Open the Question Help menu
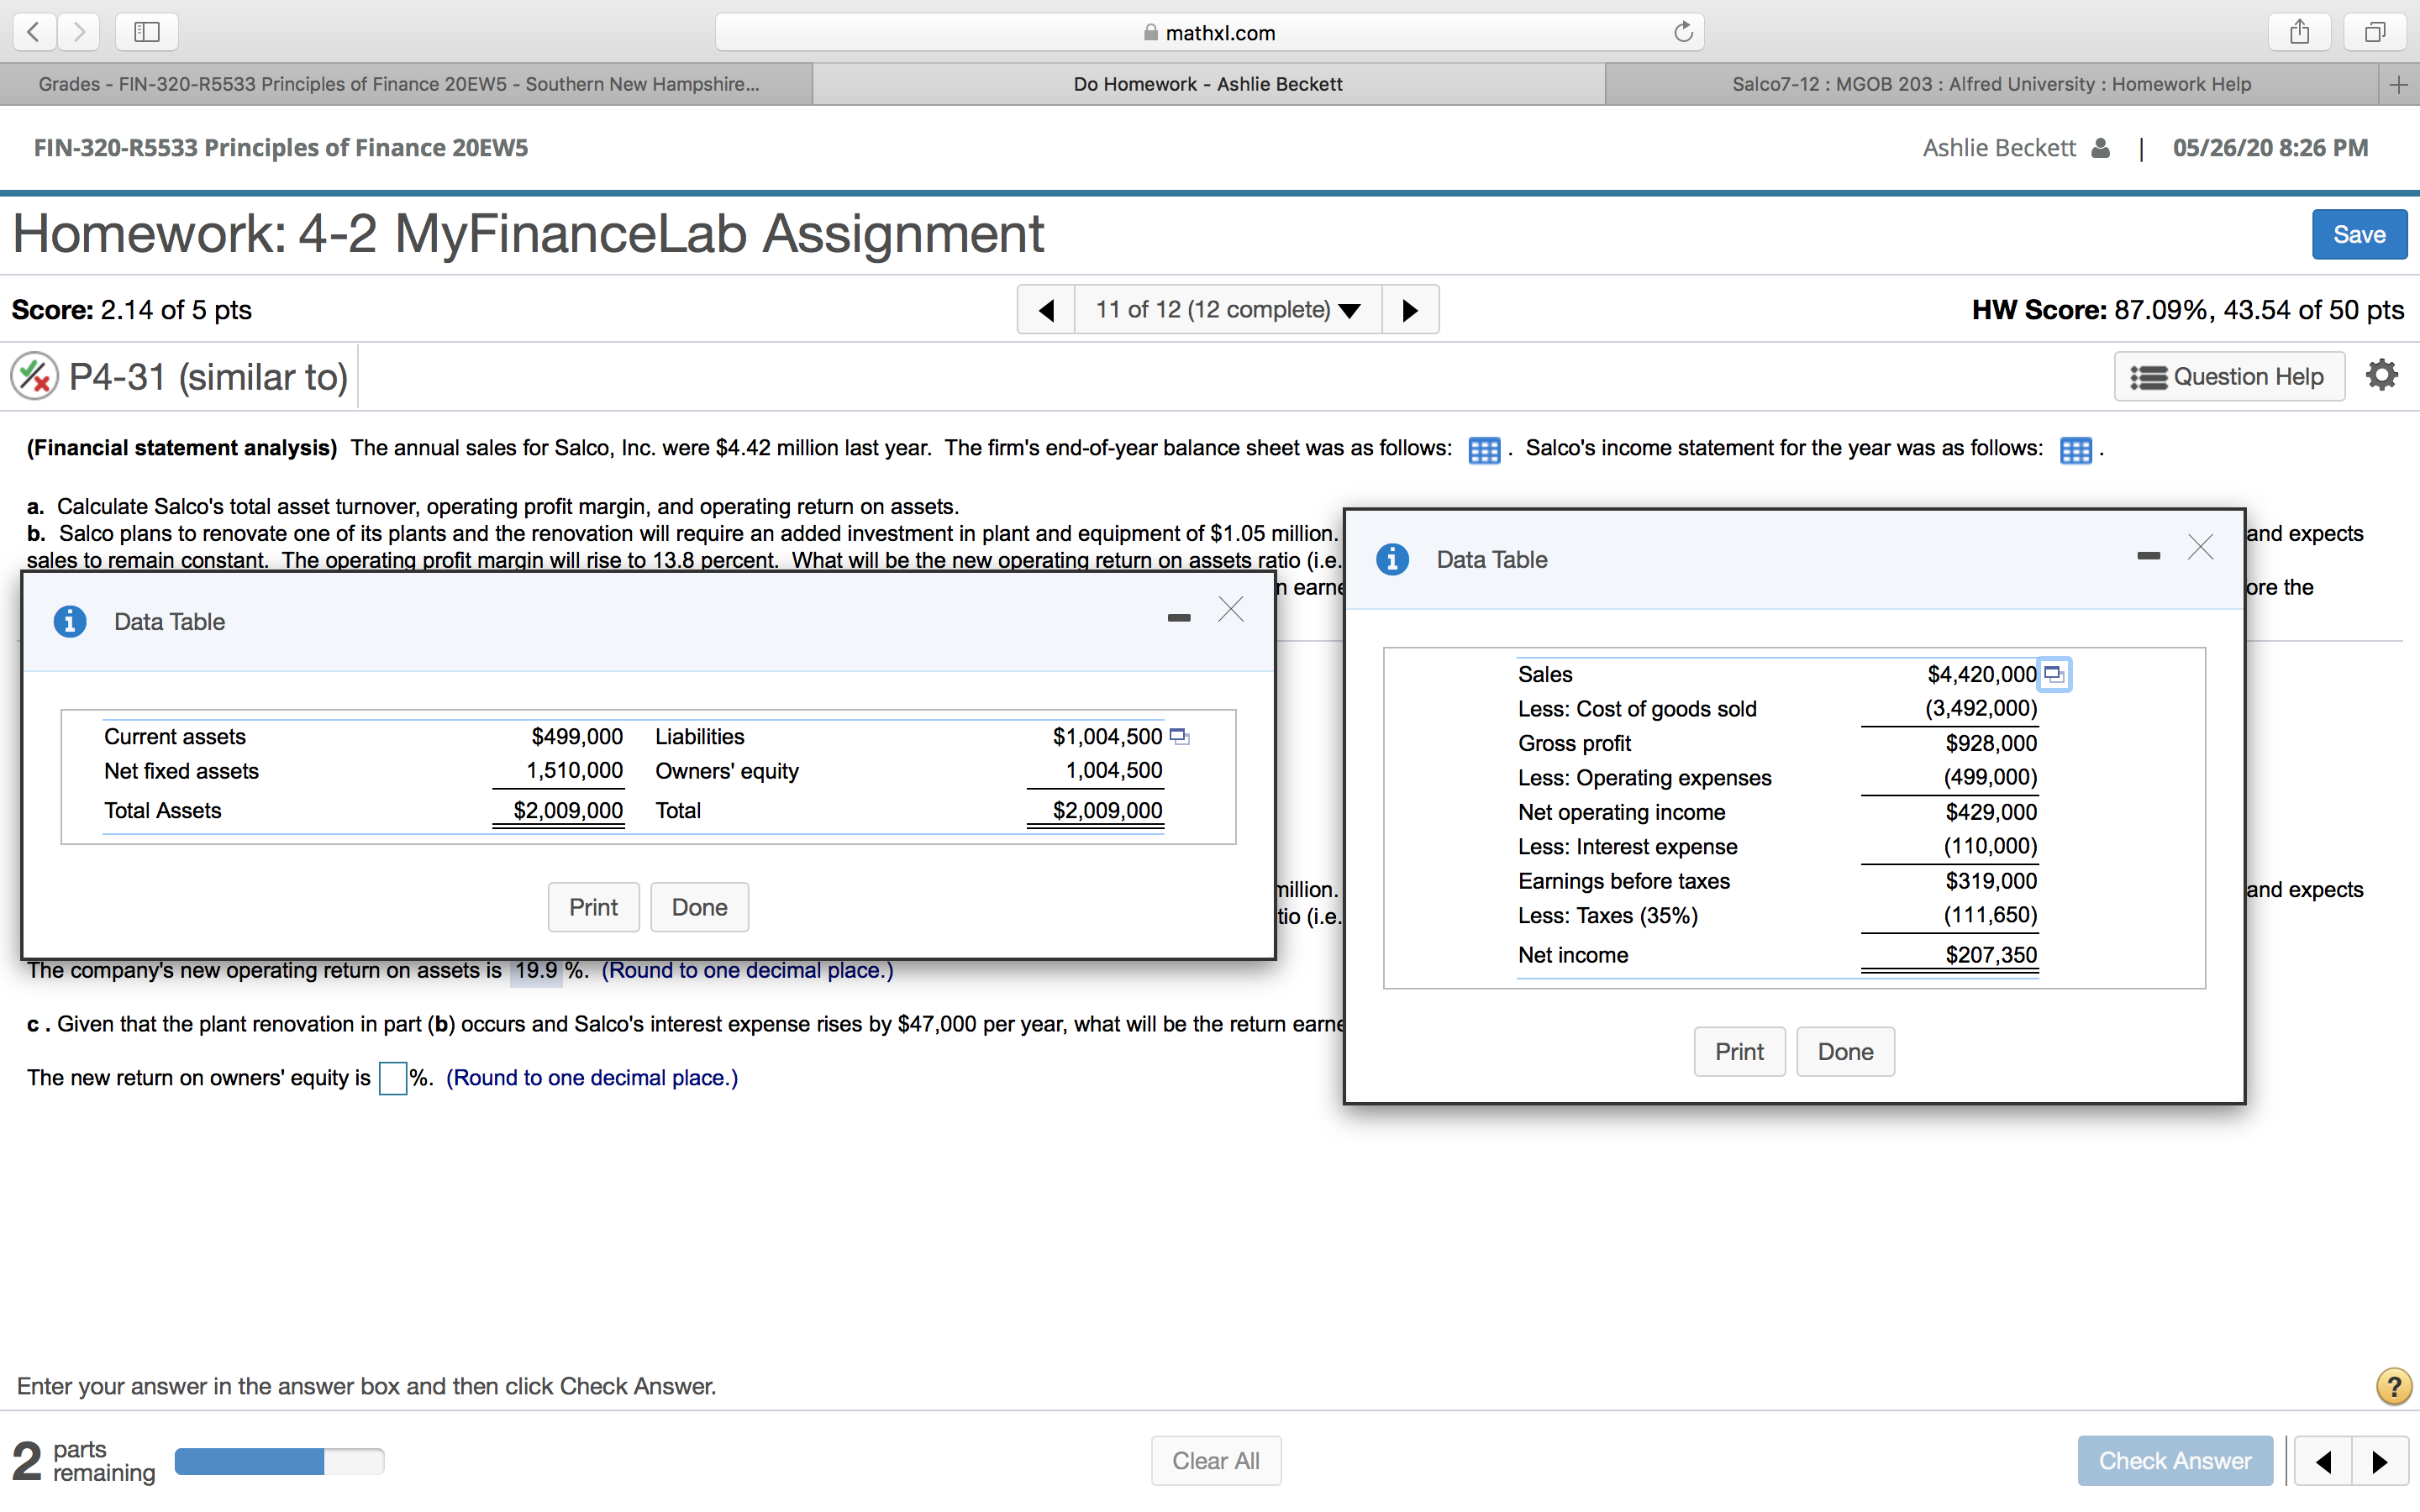This screenshot has height=1512, width=2420. pyautogui.click(x=2228, y=377)
